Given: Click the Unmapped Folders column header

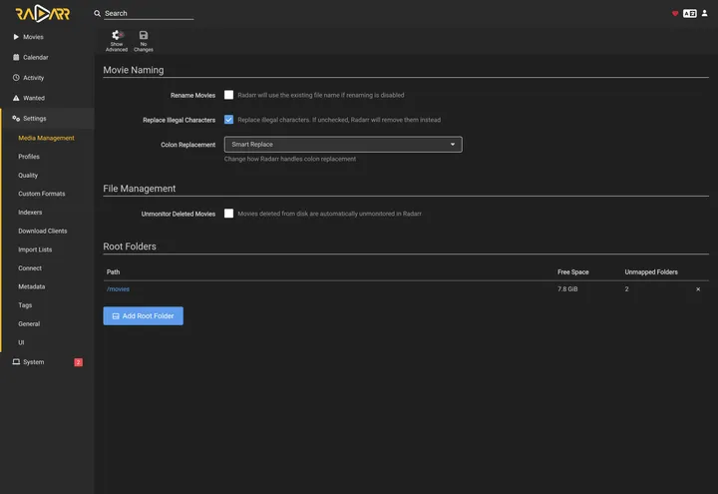Looking at the screenshot, I should point(651,272).
